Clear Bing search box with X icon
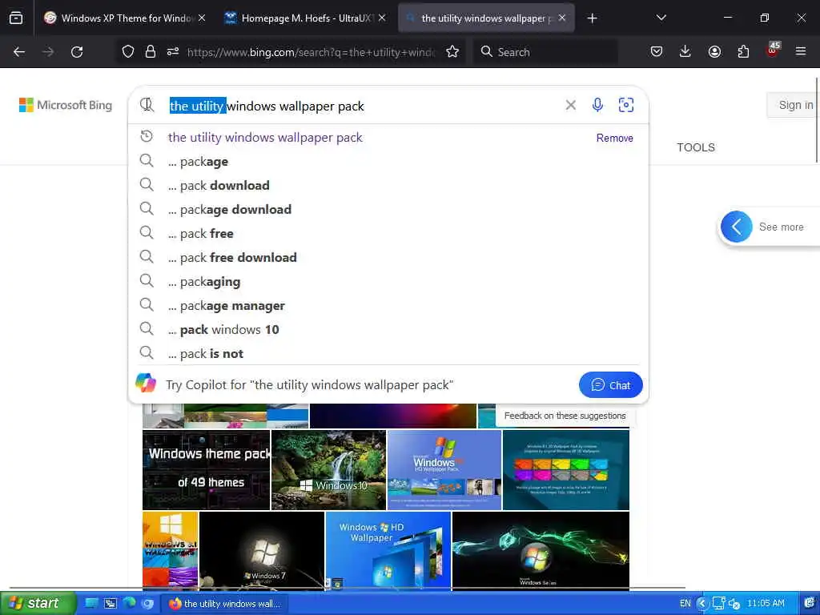Screen dimensions: 820x615 click(x=570, y=105)
